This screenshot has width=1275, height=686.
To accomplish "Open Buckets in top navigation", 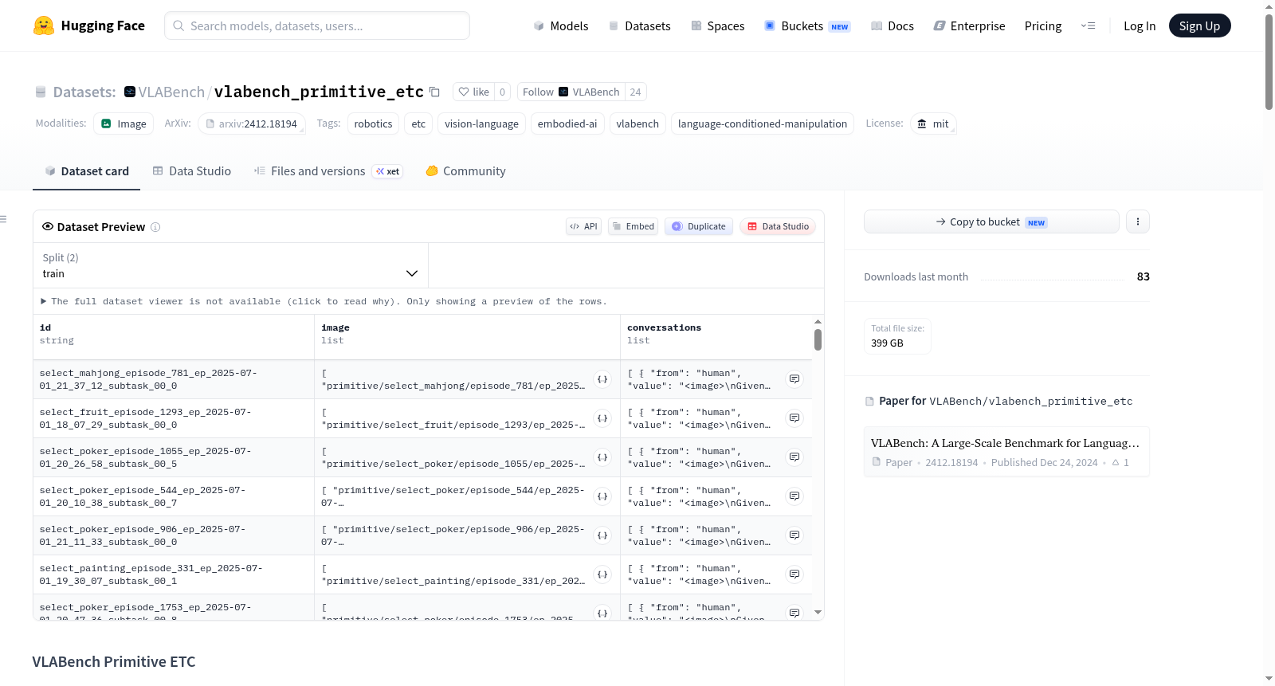I will [x=807, y=25].
